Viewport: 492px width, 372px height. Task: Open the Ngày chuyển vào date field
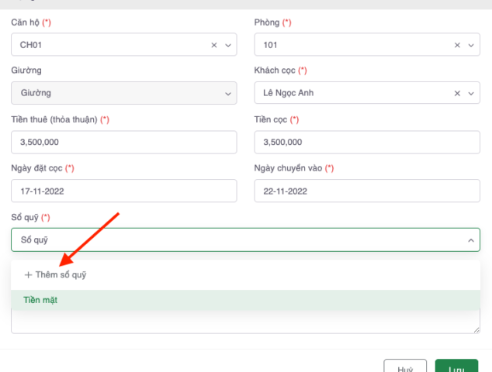367,191
